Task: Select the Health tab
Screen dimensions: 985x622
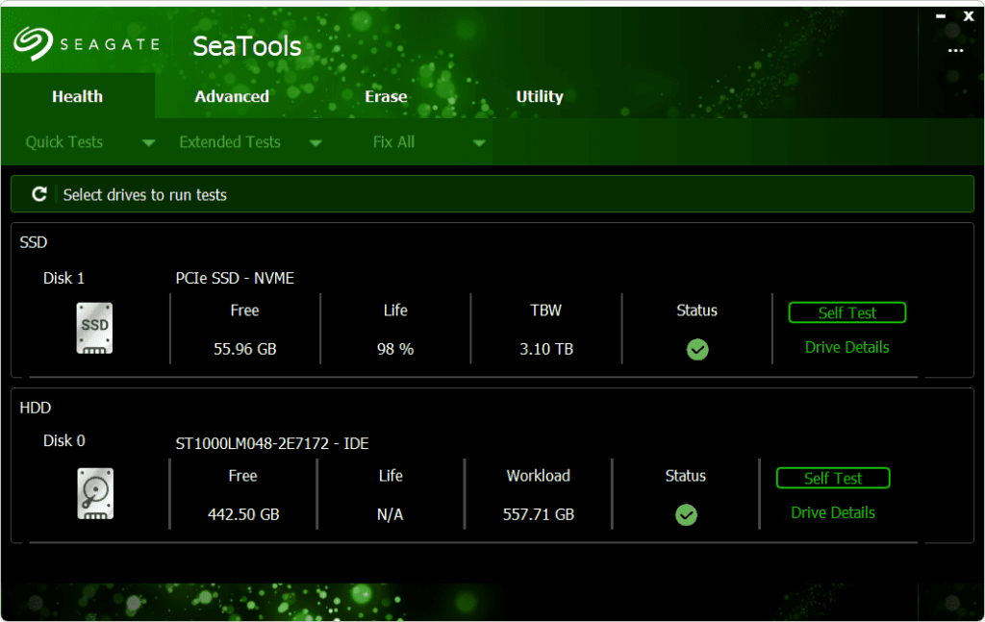Action: coord(77,96)
